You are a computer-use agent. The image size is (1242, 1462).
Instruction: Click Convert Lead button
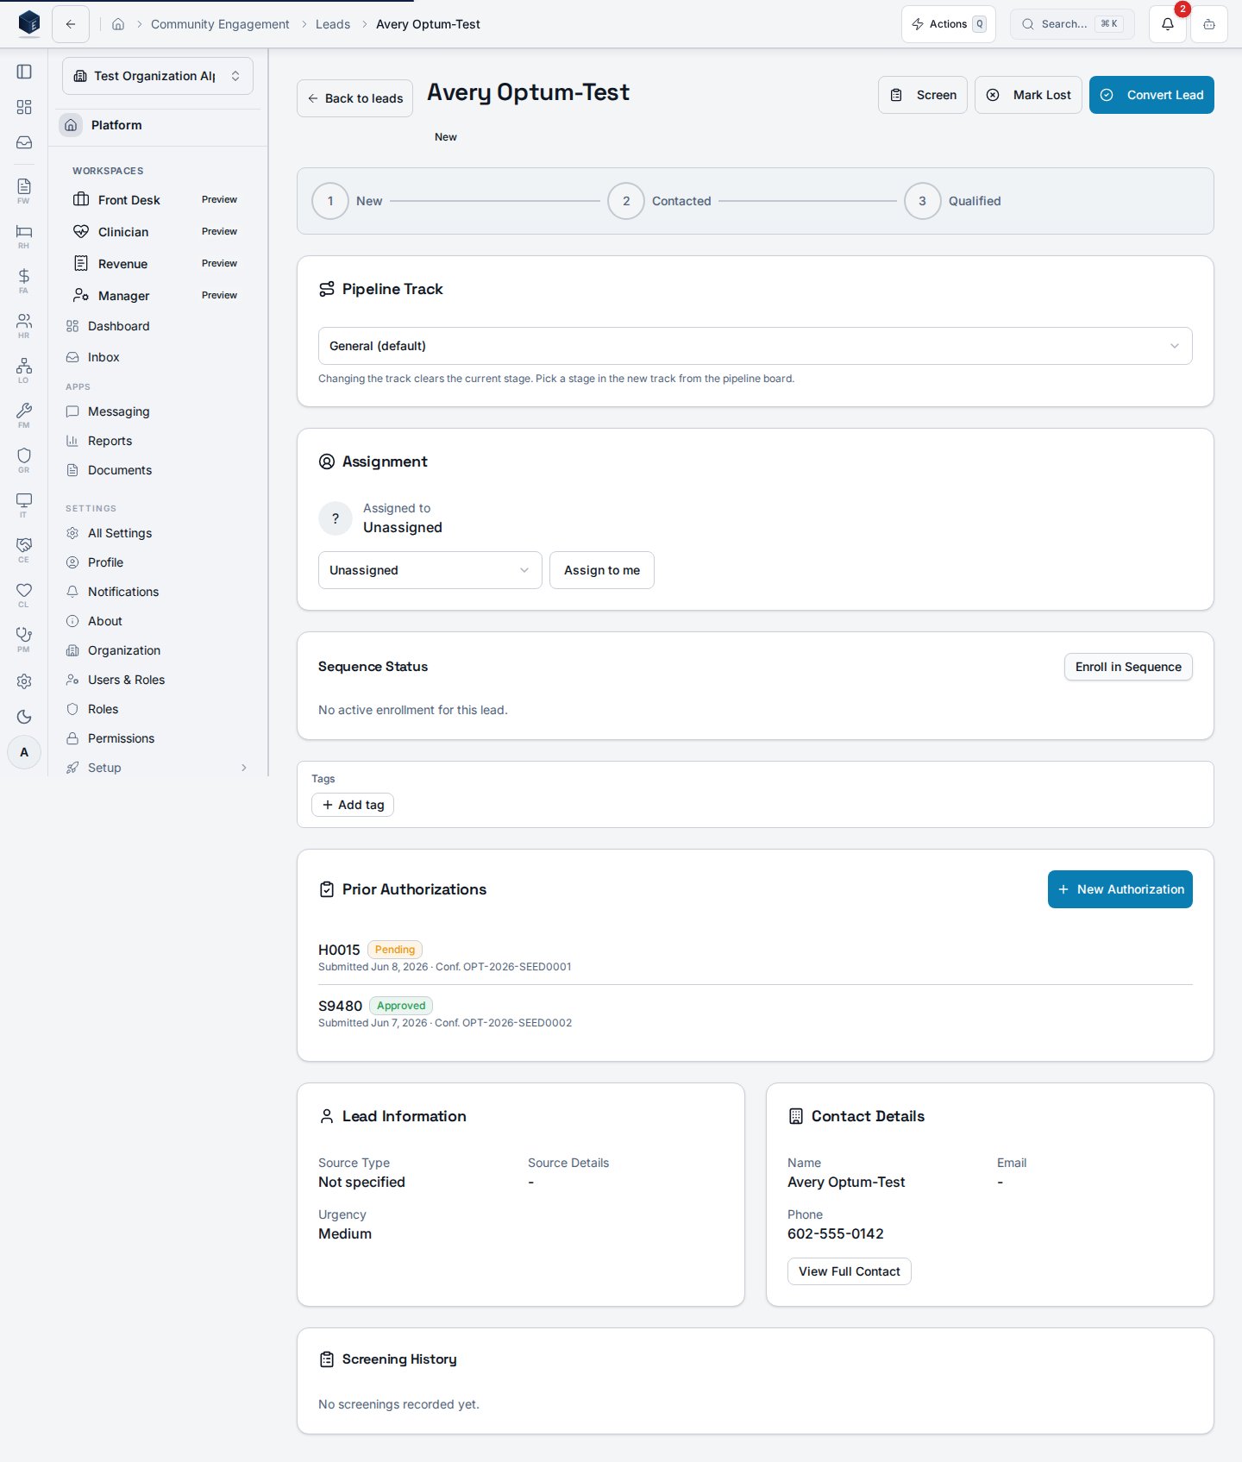(1151, 95)
